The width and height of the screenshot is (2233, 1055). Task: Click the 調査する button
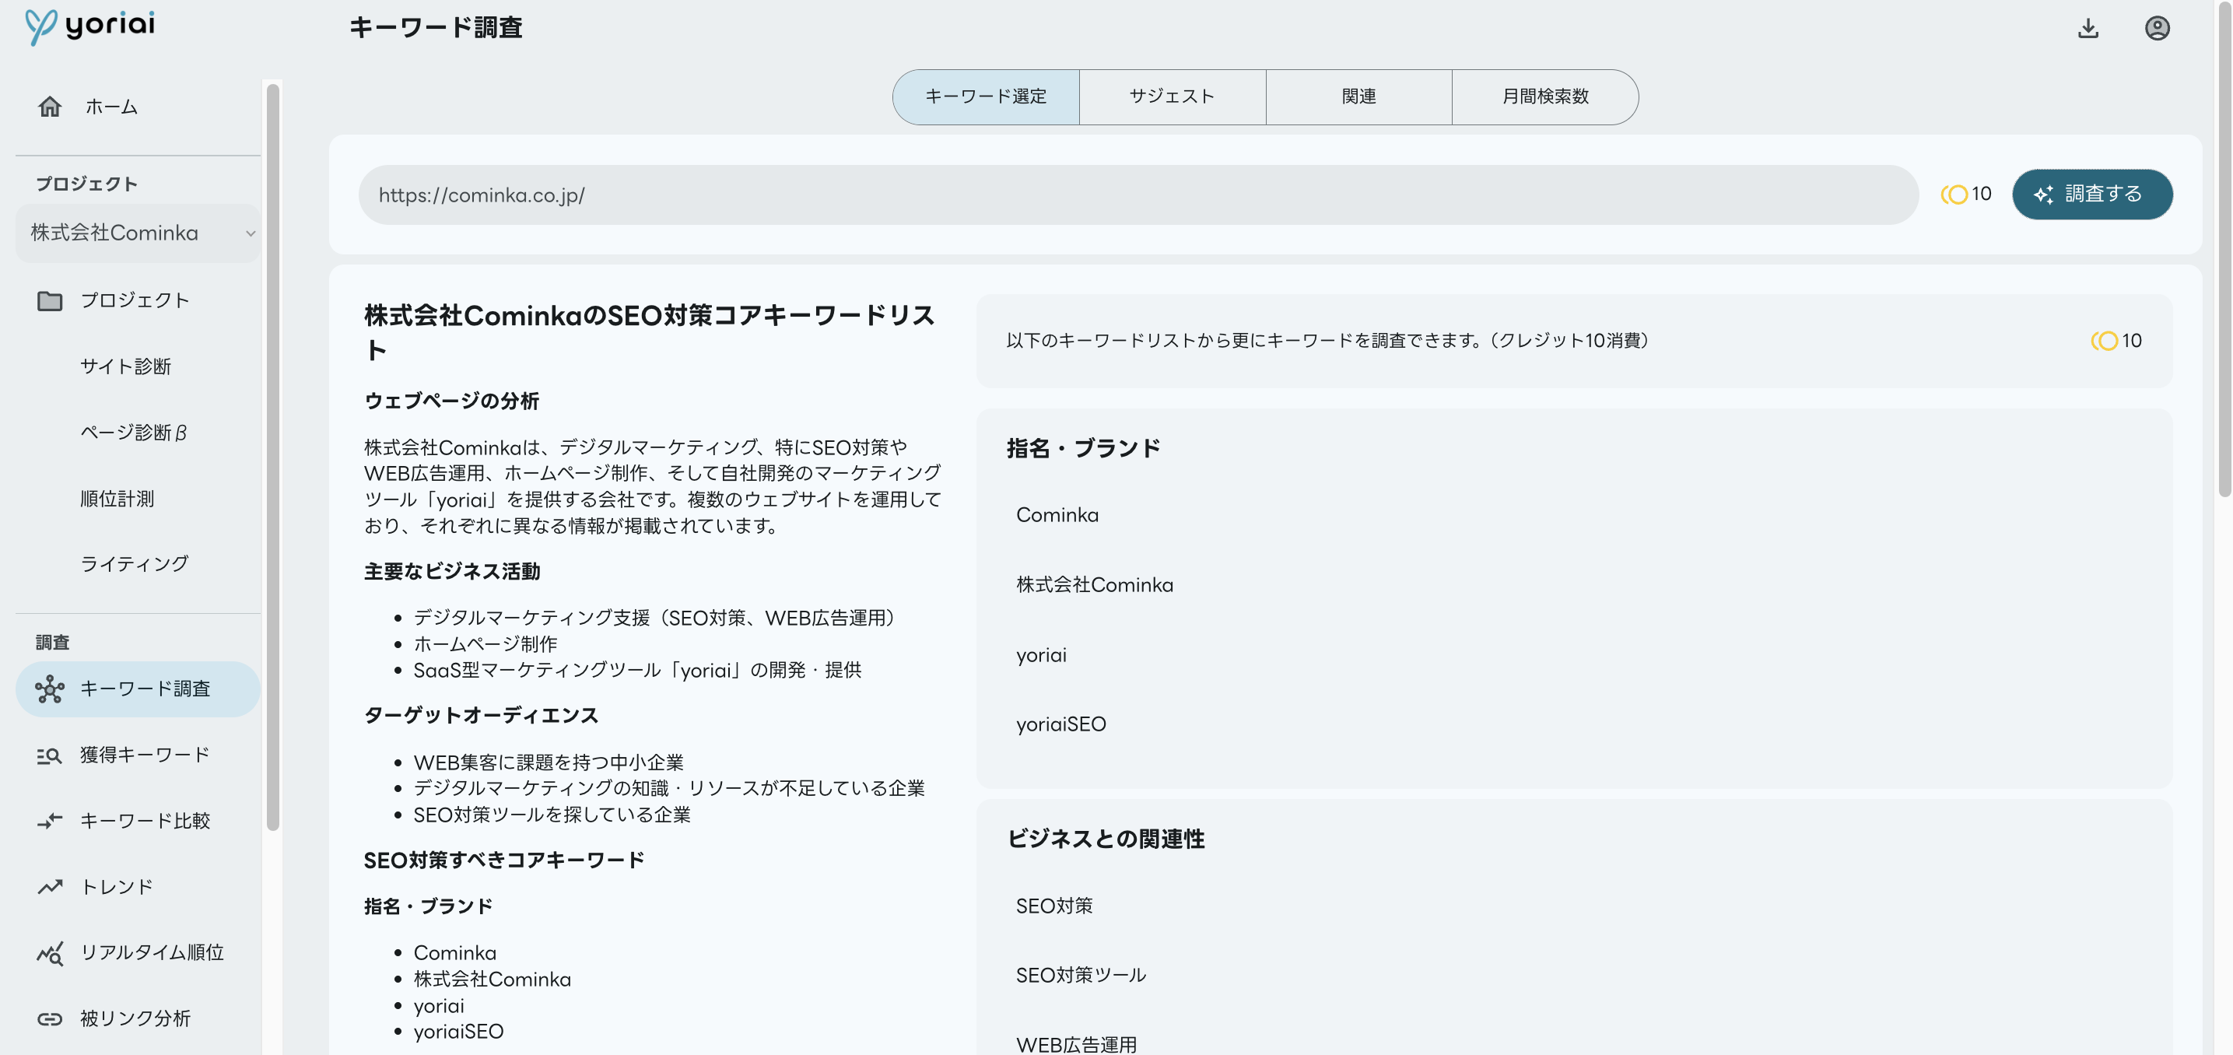2091,195
